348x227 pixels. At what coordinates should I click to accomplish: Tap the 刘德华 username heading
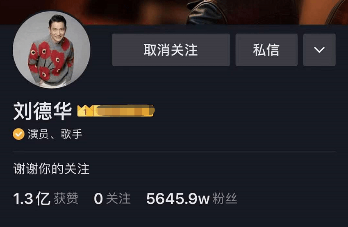coord(43,111)
